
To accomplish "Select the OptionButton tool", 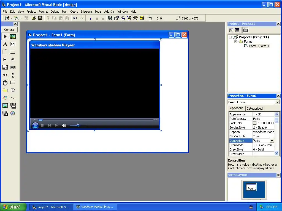I will [x=13, y=59].
